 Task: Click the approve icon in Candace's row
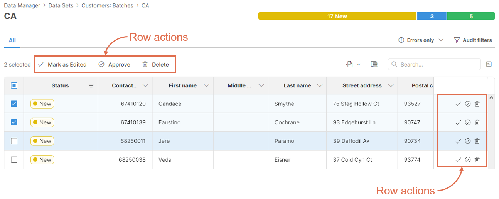(468, 104)
